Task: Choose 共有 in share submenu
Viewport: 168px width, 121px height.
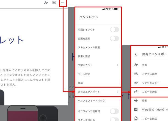Action: (150, 65)
